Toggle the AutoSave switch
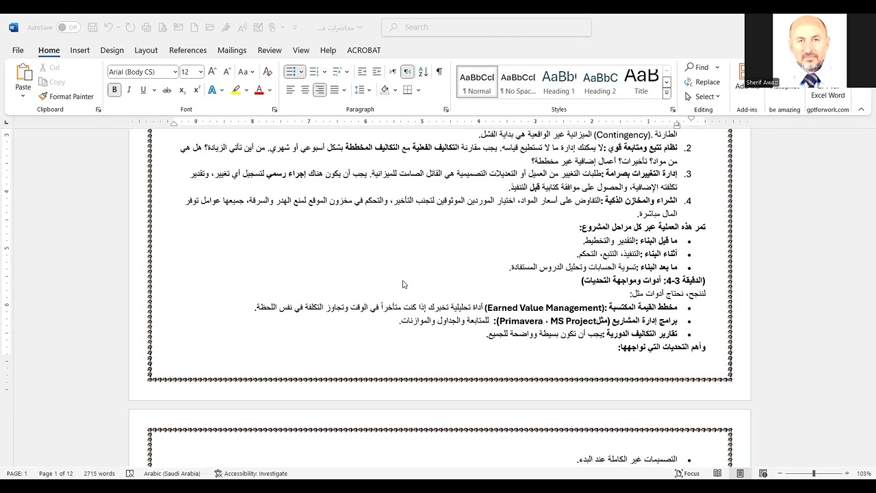Viewport: 876px width, 493px height. (x=68, y=27)
